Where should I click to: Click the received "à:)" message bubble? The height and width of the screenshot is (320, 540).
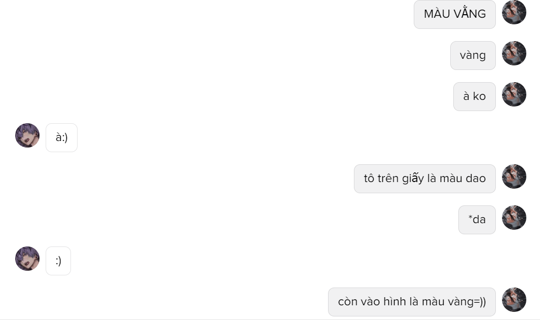pos(62,137)
